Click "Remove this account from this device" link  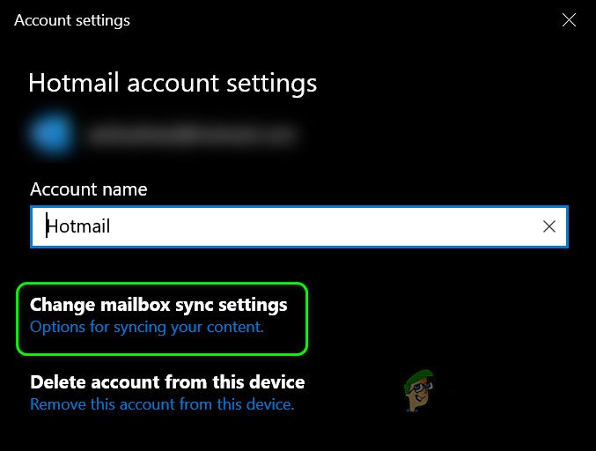point(162,404)
